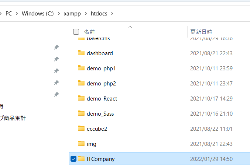The image size is (250, 165).
Task: Expand the chevron between xampp and htdocs
Action: click(x=86, y=14)
